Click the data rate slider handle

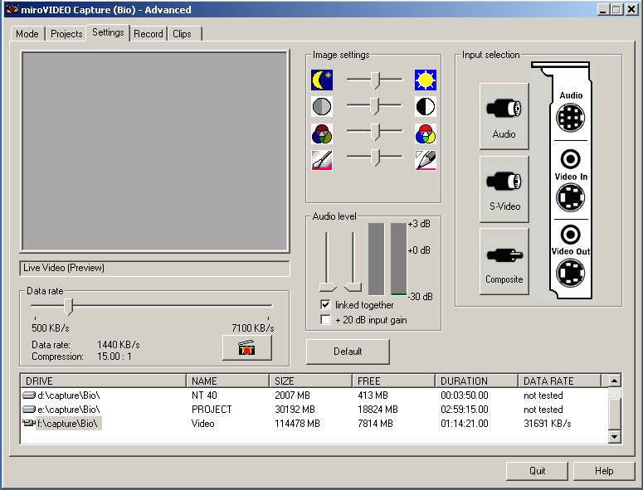coord(69,307)
